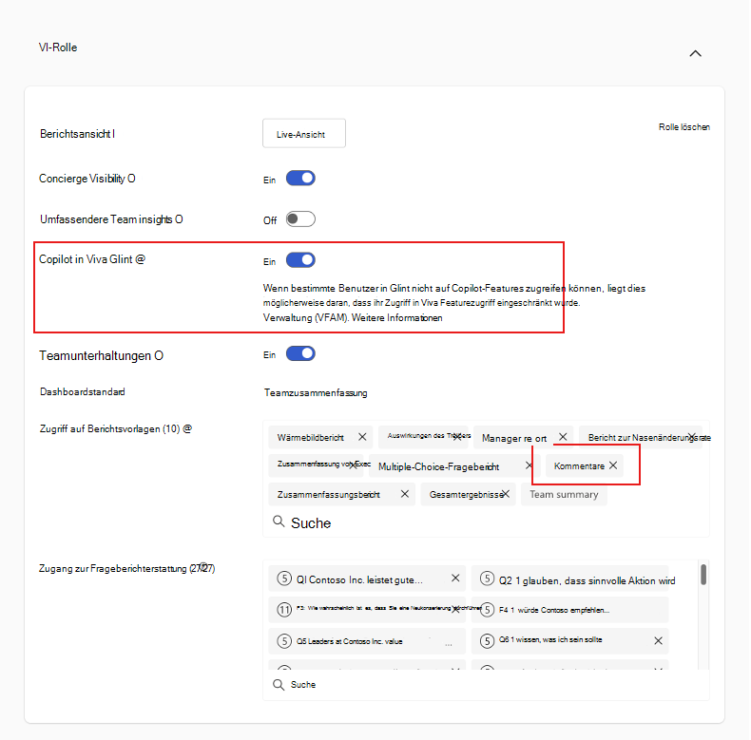Click ellipsis on Q5 Leaders item
Image resolution: width=751 pixels, height=740 pixels.
(x=449, y=645)
